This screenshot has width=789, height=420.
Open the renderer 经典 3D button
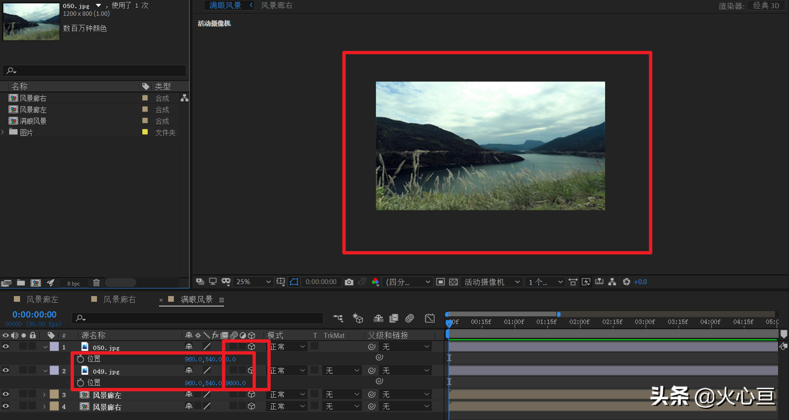point(766,6)
